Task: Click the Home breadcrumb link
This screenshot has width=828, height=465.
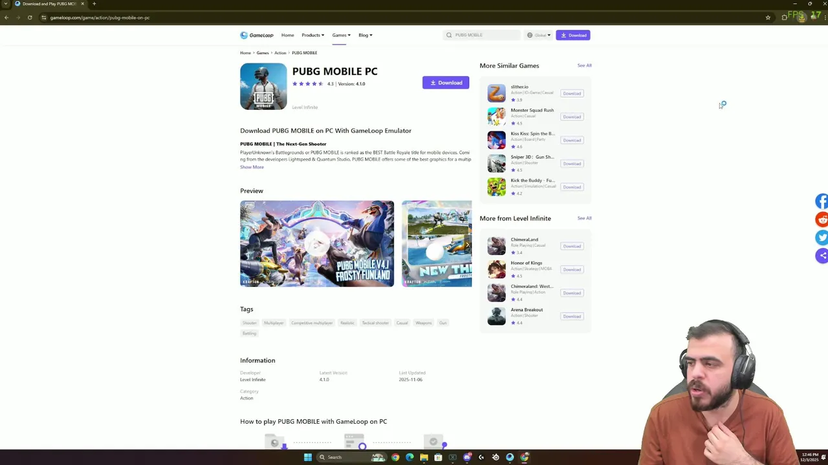Action: click(x=245, y=53)
